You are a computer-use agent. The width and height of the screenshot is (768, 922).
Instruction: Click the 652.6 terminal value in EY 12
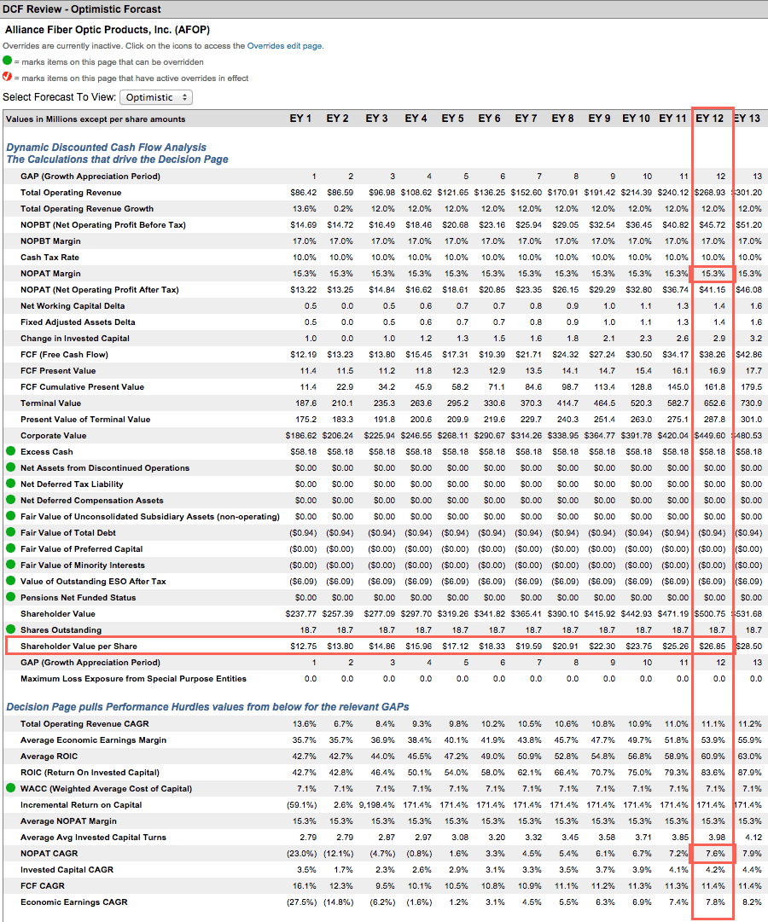tap(715, 403)
